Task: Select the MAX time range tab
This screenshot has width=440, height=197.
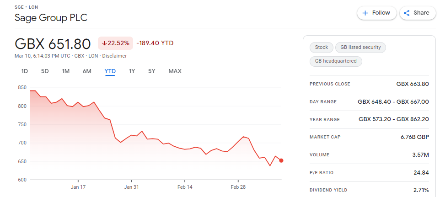Action: click(x=175, y=71)
